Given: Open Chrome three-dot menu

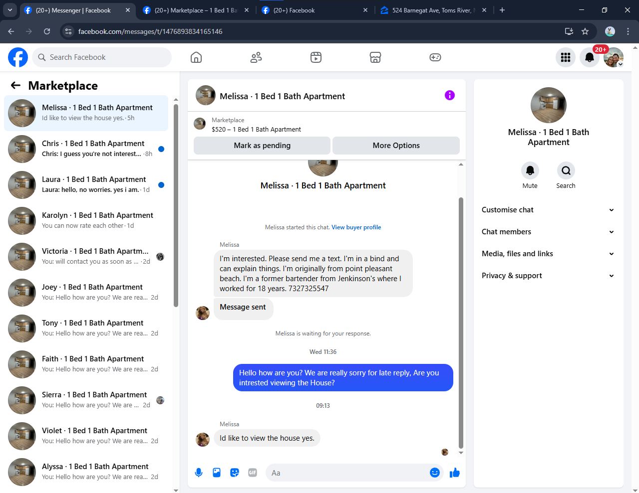Looking at the screenshot, I should pyautogui.click(x=628, y=31).
